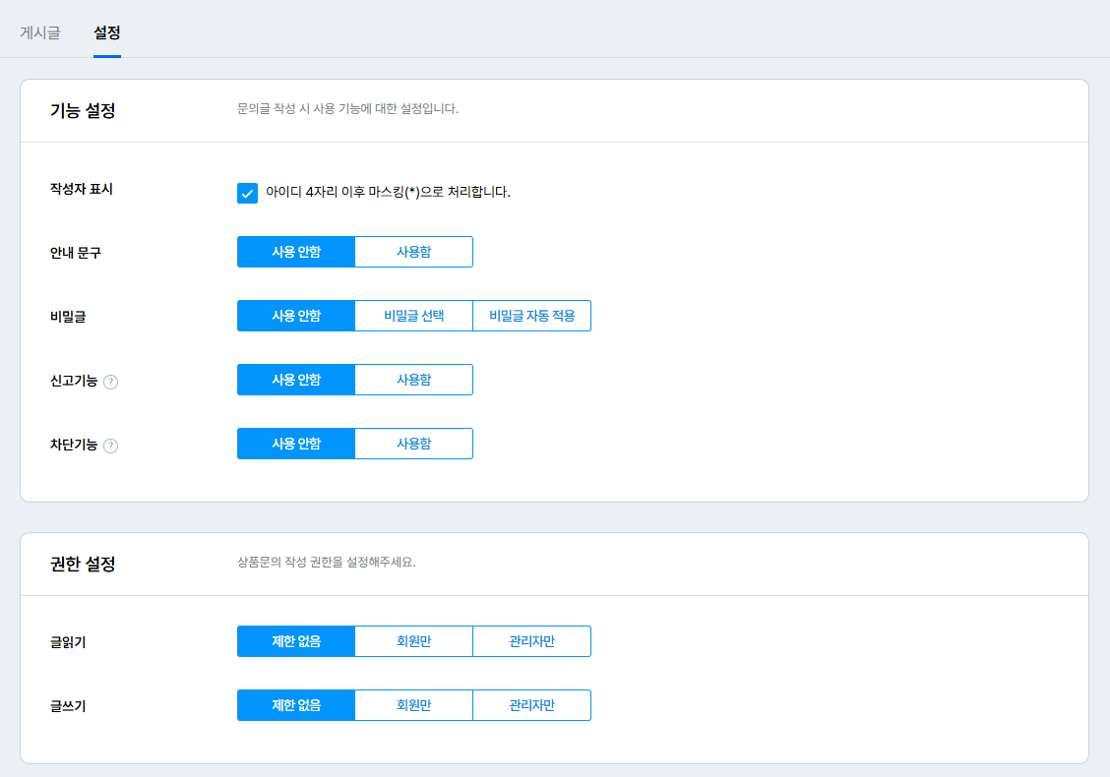Toggle the 아이디 마스킹 checkbox
This screenshot has height=777, width=1110.
point(247,193)
